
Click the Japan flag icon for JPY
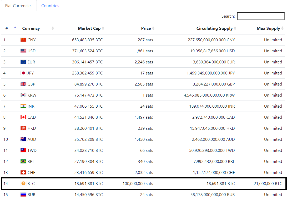[23, 73]
